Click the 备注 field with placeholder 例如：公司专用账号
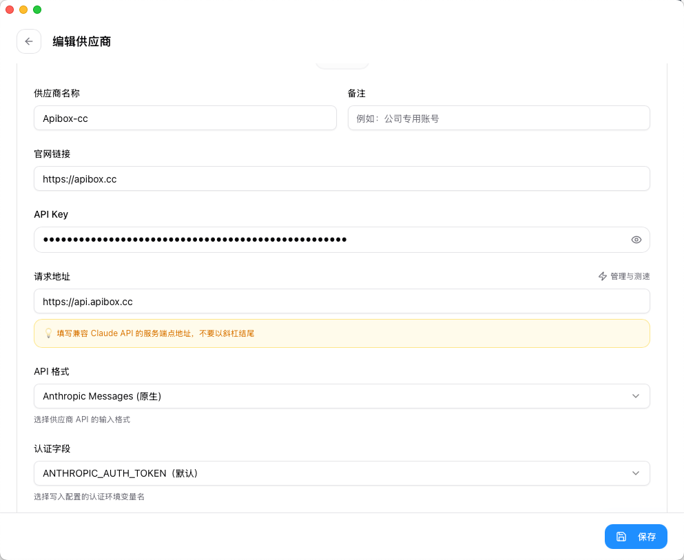Image resolution: width=684 pixels, height=560 pixels. click(498, 118)
